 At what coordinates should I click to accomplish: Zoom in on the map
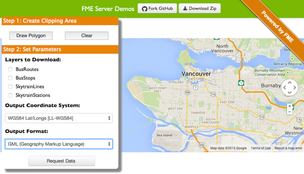coord(290,106)
